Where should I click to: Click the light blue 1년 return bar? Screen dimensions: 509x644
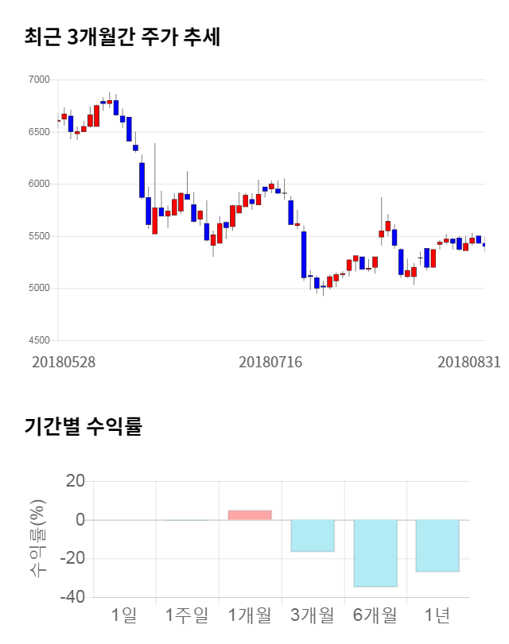click(437, 545)
